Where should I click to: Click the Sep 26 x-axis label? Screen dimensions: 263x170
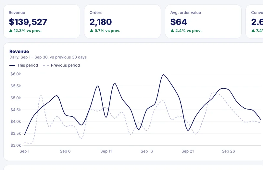pyautogui.click(x=228, y=151)
